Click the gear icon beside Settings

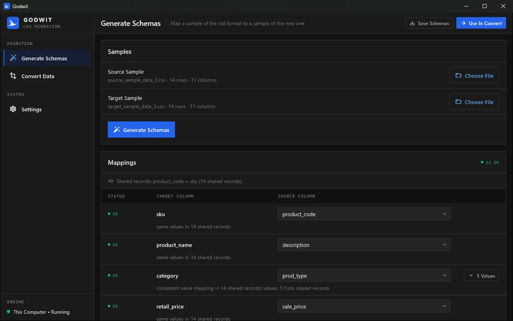coord(13,109)
